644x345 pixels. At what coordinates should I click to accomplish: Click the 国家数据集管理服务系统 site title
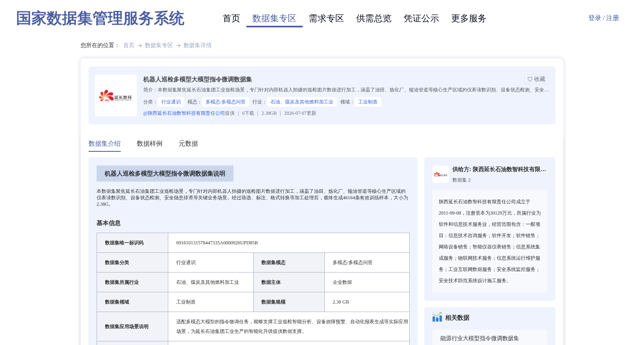click(x=100, y=19)
